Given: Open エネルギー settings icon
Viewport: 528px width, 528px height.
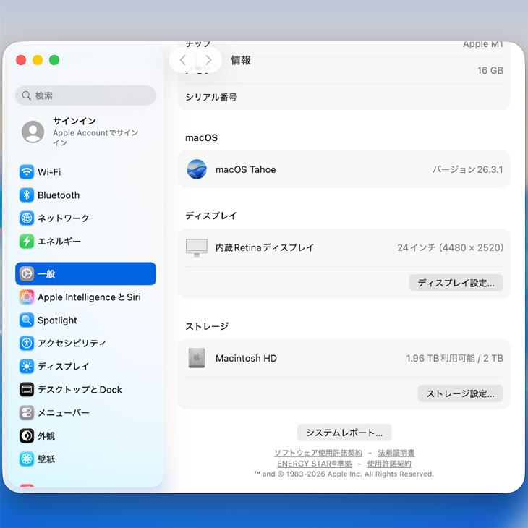Looking at the screenshot, I should point(27,242).
